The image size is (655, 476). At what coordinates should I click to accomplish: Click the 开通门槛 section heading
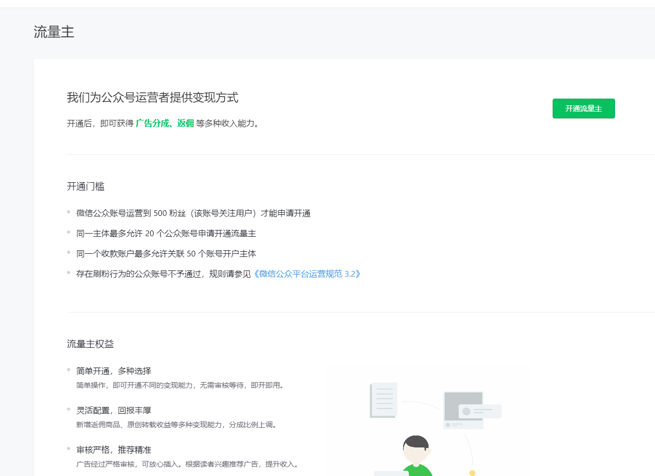pyautogui.click(x=86, y=186)
